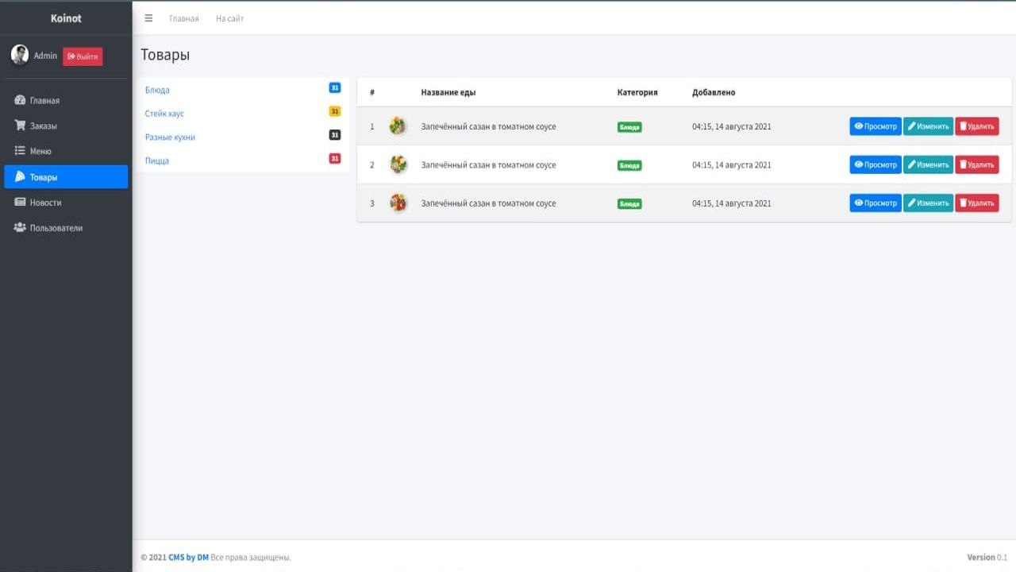Click red badge next to Пицца
1016x572 pixels.
click(x=335, y=159)
